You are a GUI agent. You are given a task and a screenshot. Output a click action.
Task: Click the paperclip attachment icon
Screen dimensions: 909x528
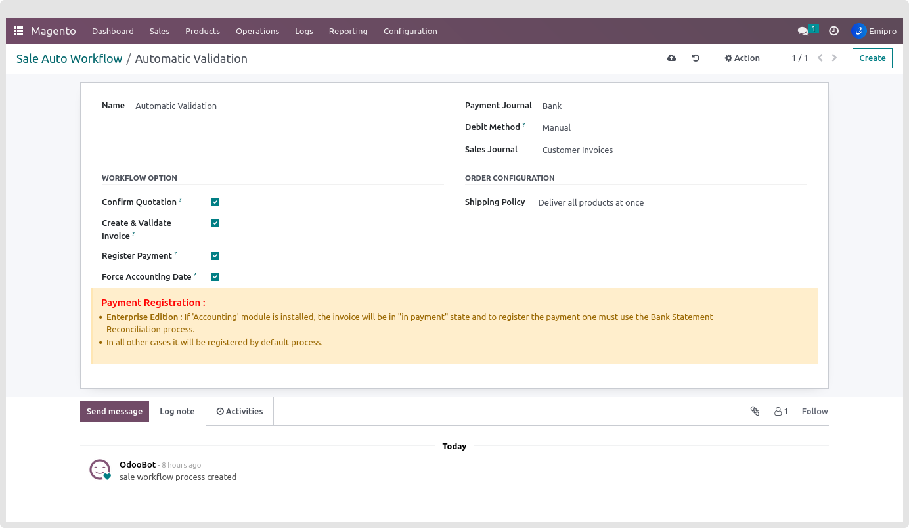(755, 411)
